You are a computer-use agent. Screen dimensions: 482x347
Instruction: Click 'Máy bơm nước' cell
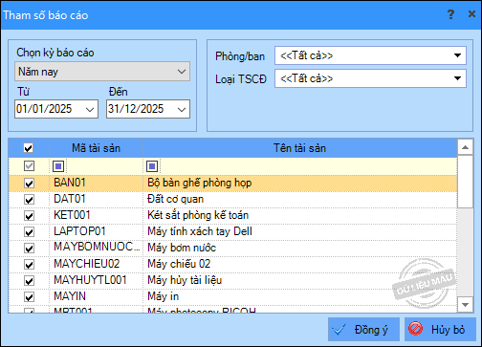click(x=299, y=248)
